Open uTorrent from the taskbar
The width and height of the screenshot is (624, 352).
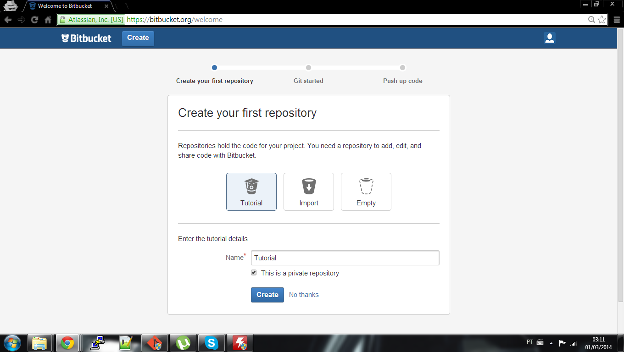(184, 343)
